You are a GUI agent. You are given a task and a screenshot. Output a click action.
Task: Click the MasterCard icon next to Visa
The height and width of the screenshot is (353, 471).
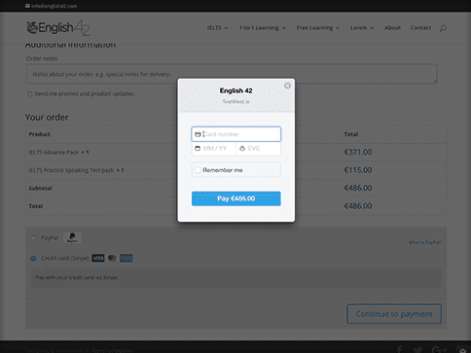click(112, 258)
